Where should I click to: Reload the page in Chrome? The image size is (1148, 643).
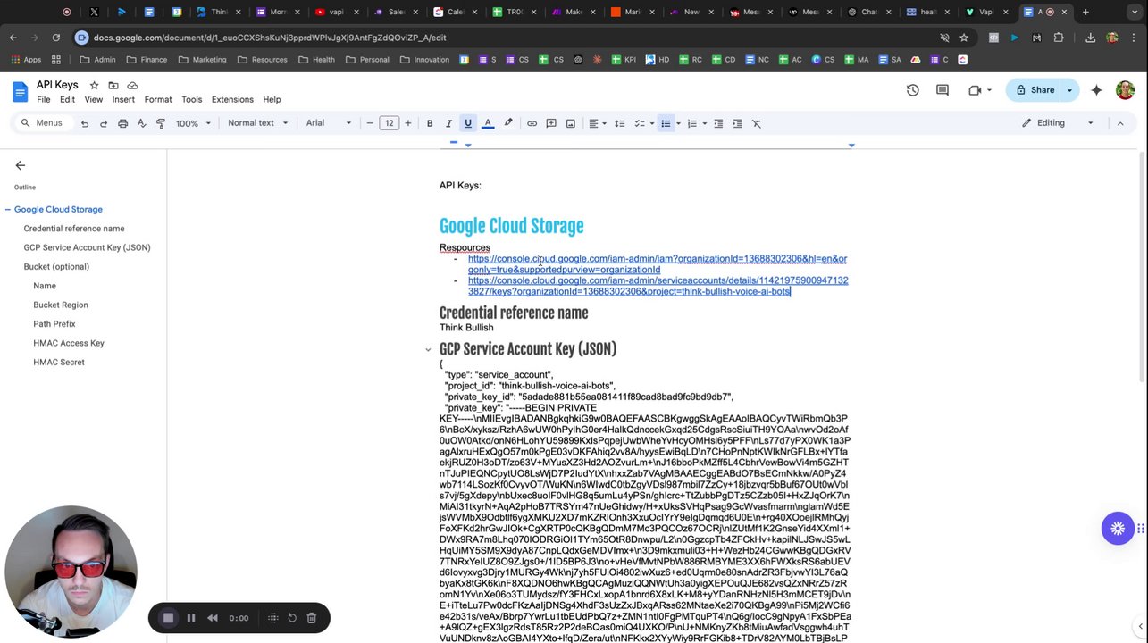coord(55,38)
